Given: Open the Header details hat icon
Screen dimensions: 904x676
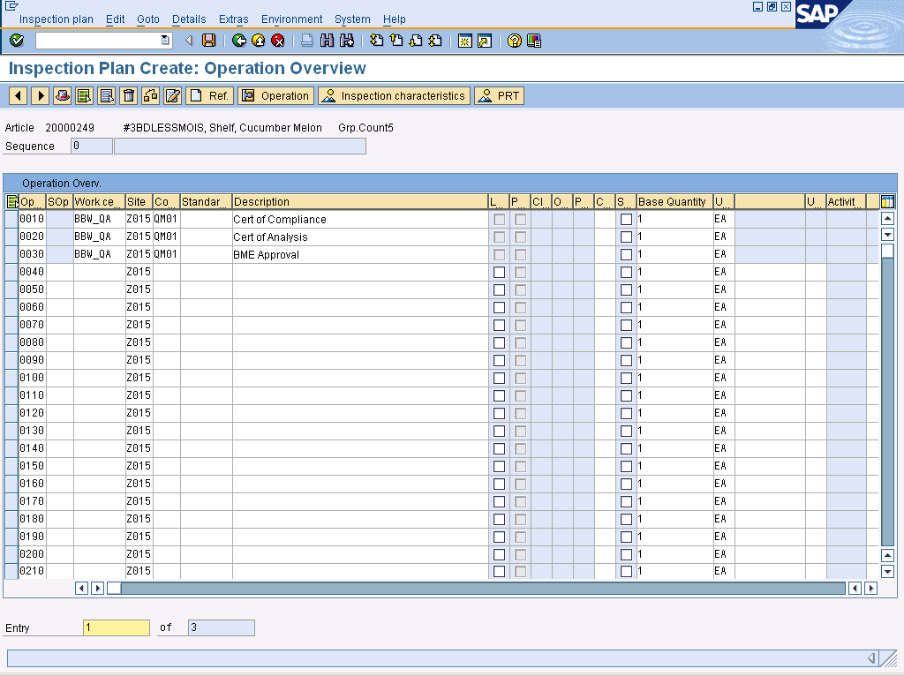Looking at the screenshot, I should coord(63,95).
